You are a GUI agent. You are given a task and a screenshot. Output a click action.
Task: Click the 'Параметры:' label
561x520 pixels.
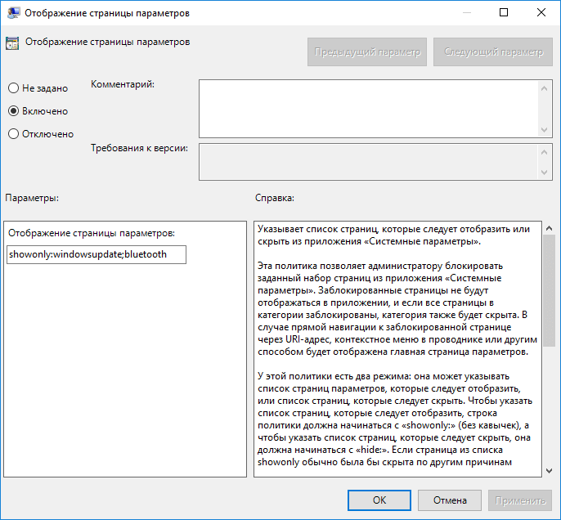click(32, 198)
